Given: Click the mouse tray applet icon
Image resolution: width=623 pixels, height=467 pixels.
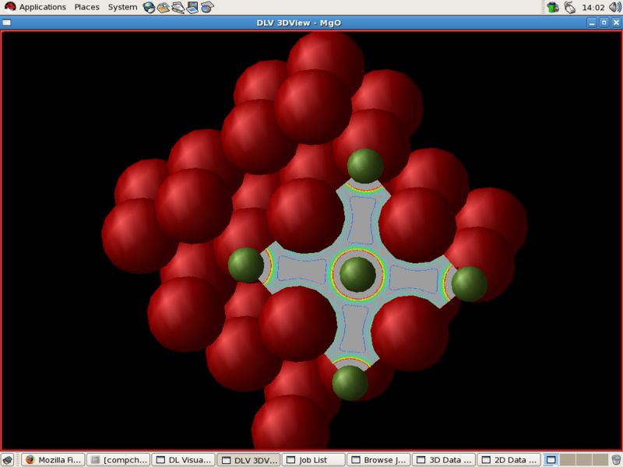Looking at the screenshot, I should 570,7.
